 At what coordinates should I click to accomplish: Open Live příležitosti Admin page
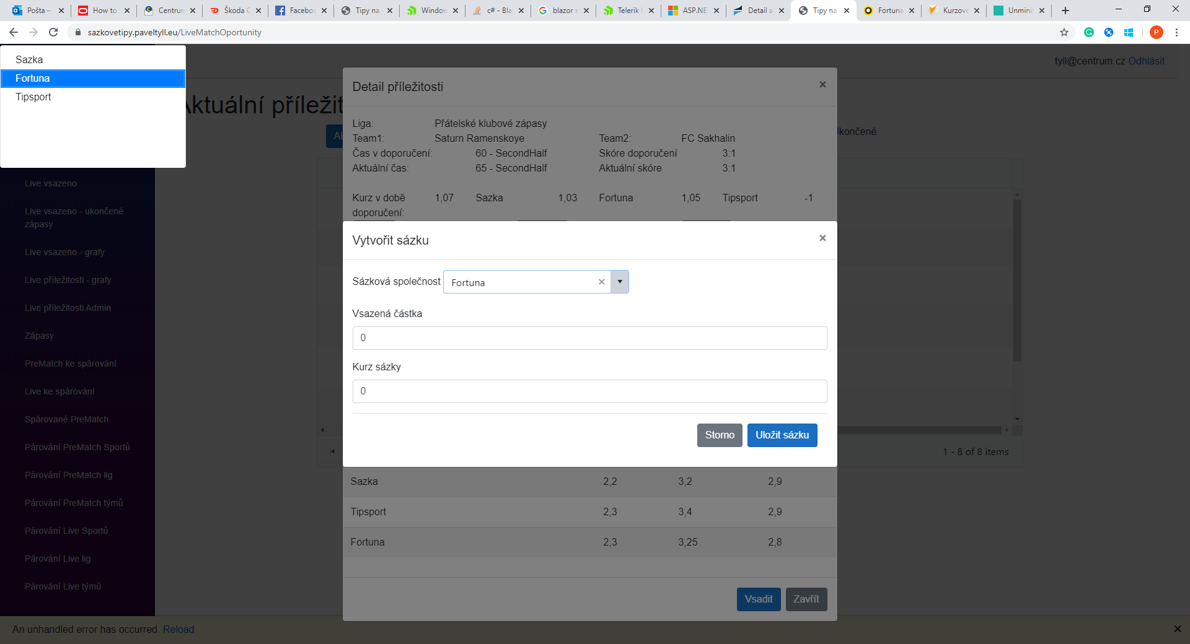tap(68, 308)
